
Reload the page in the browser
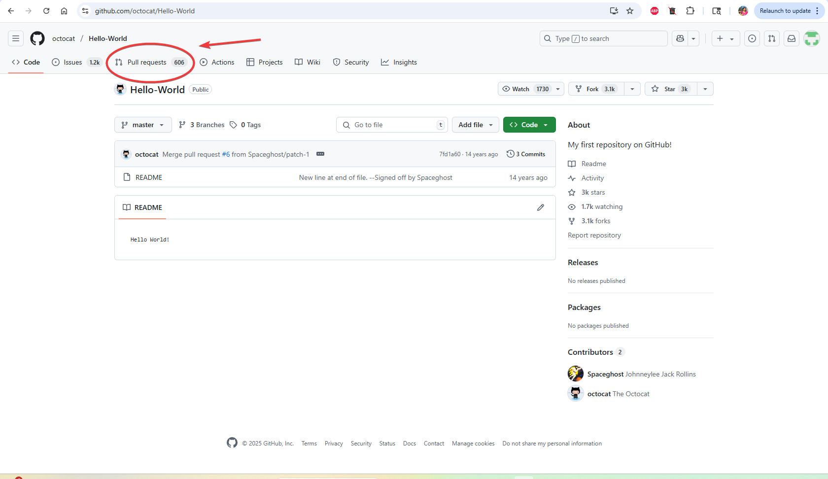pos(46,11)
